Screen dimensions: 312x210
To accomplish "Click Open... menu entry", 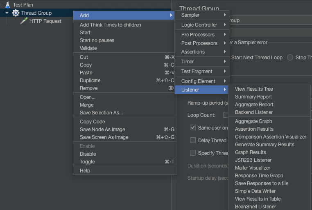I will tap(125, 97).
